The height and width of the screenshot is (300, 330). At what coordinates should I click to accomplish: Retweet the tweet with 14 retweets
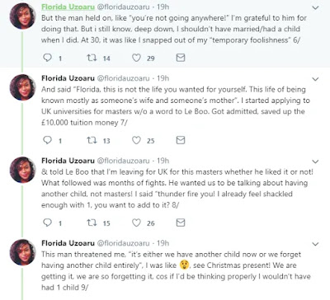click(x=92, y=58)
